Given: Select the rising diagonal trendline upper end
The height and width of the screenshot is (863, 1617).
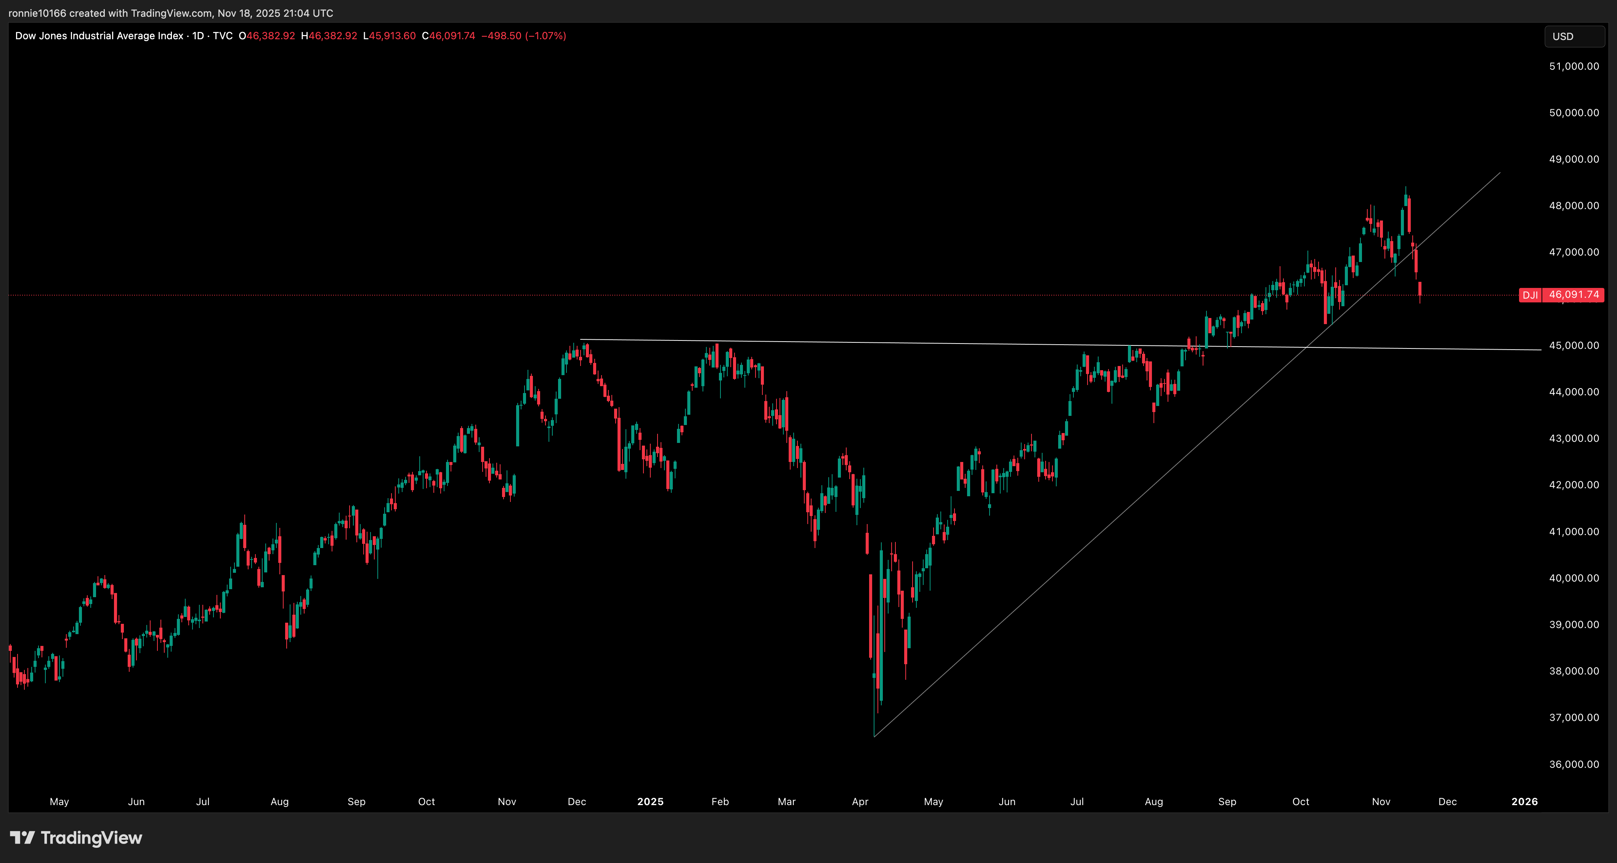Looking at the screenshot, I should click(x=1499, y=173).
